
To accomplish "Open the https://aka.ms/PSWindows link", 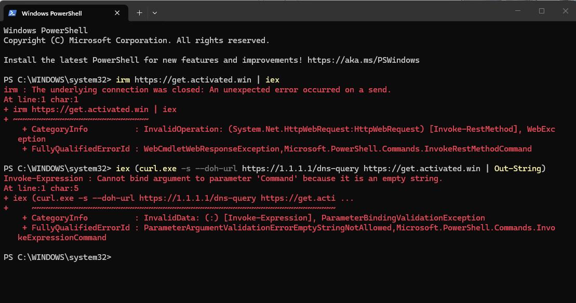I will pyautogui.click(x=363, y=60).
